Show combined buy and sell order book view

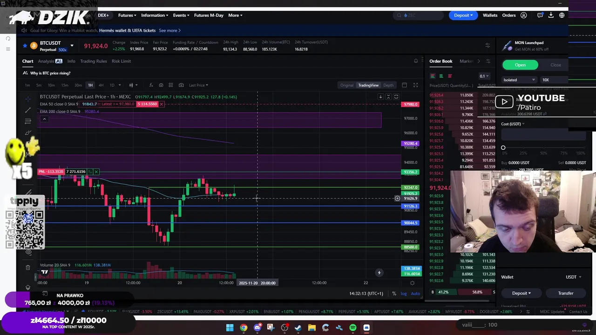click(433, 76)
